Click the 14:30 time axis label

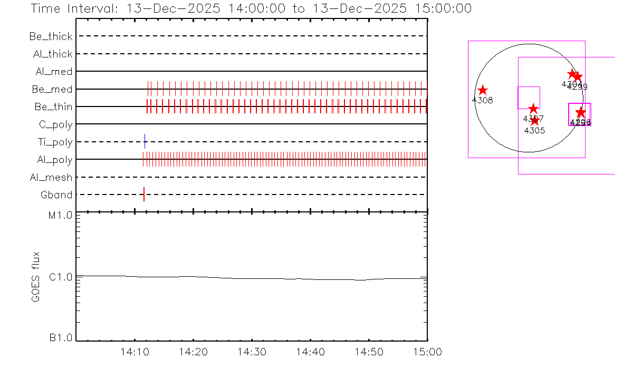(252, 352)
